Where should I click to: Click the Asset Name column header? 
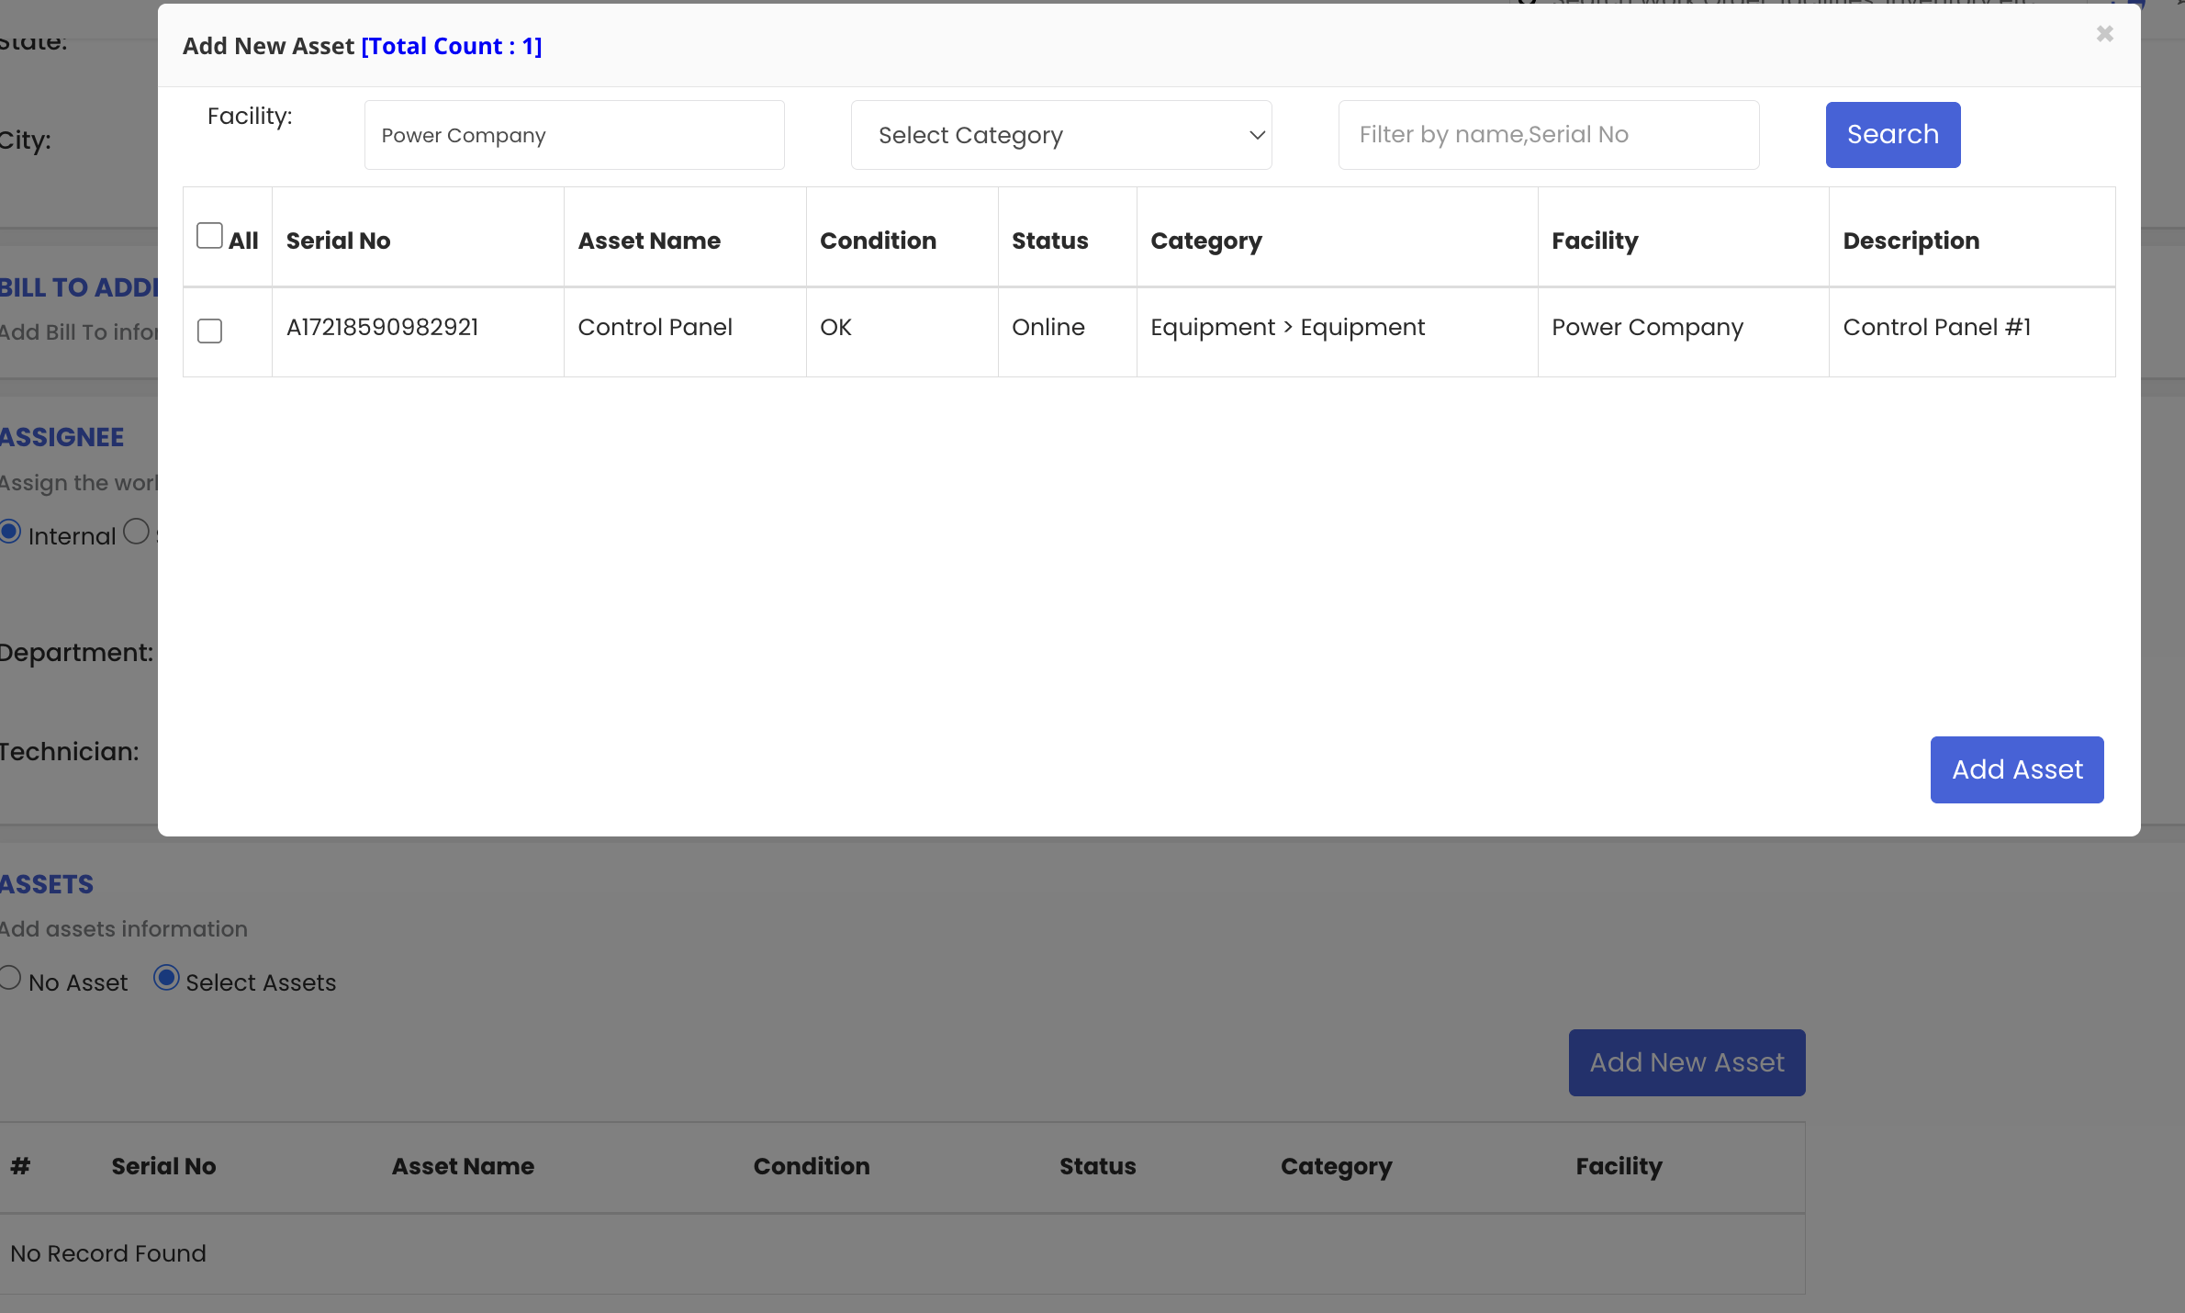648,241
